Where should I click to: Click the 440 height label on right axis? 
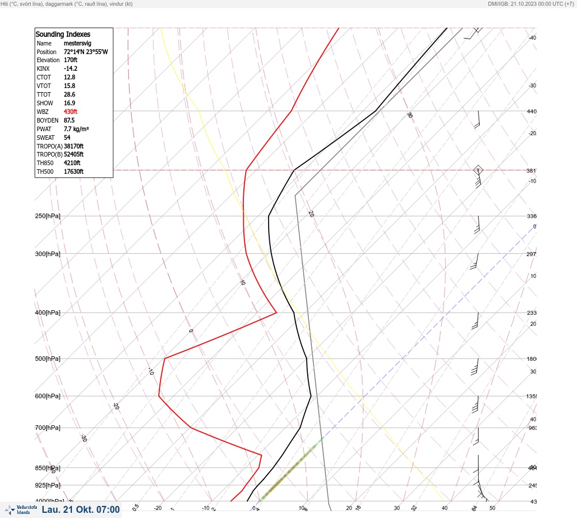click(x=532, y=111)
